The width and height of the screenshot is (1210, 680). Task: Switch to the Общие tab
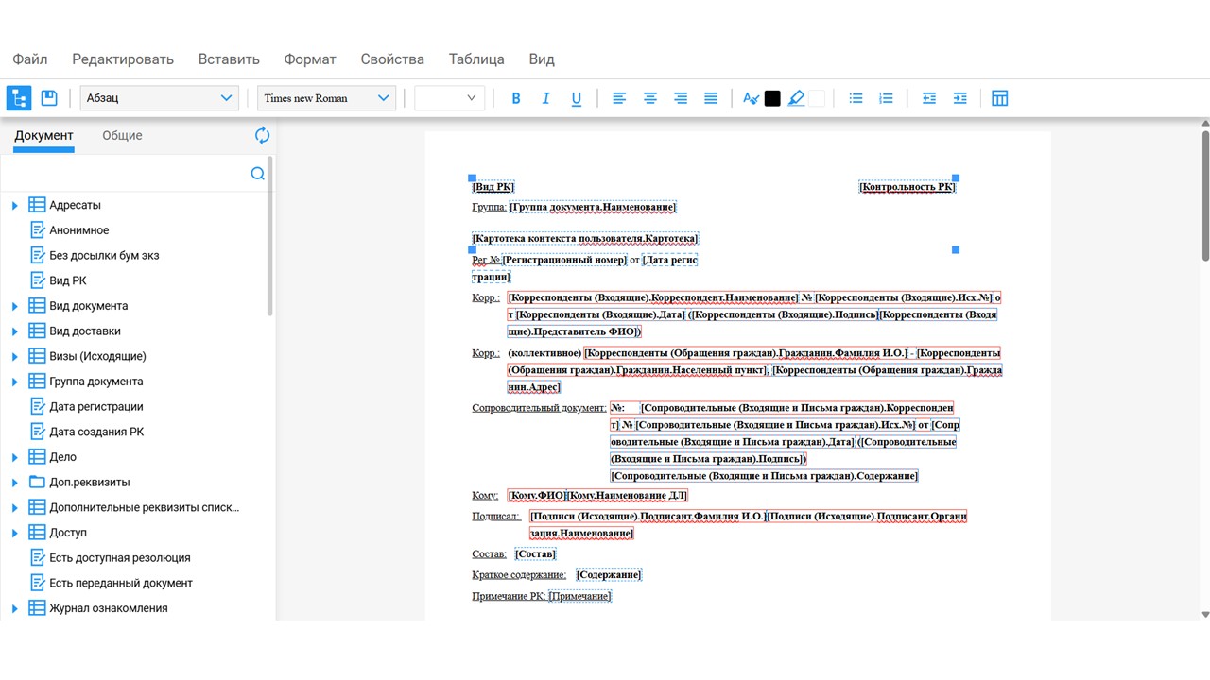click(122, 135)
